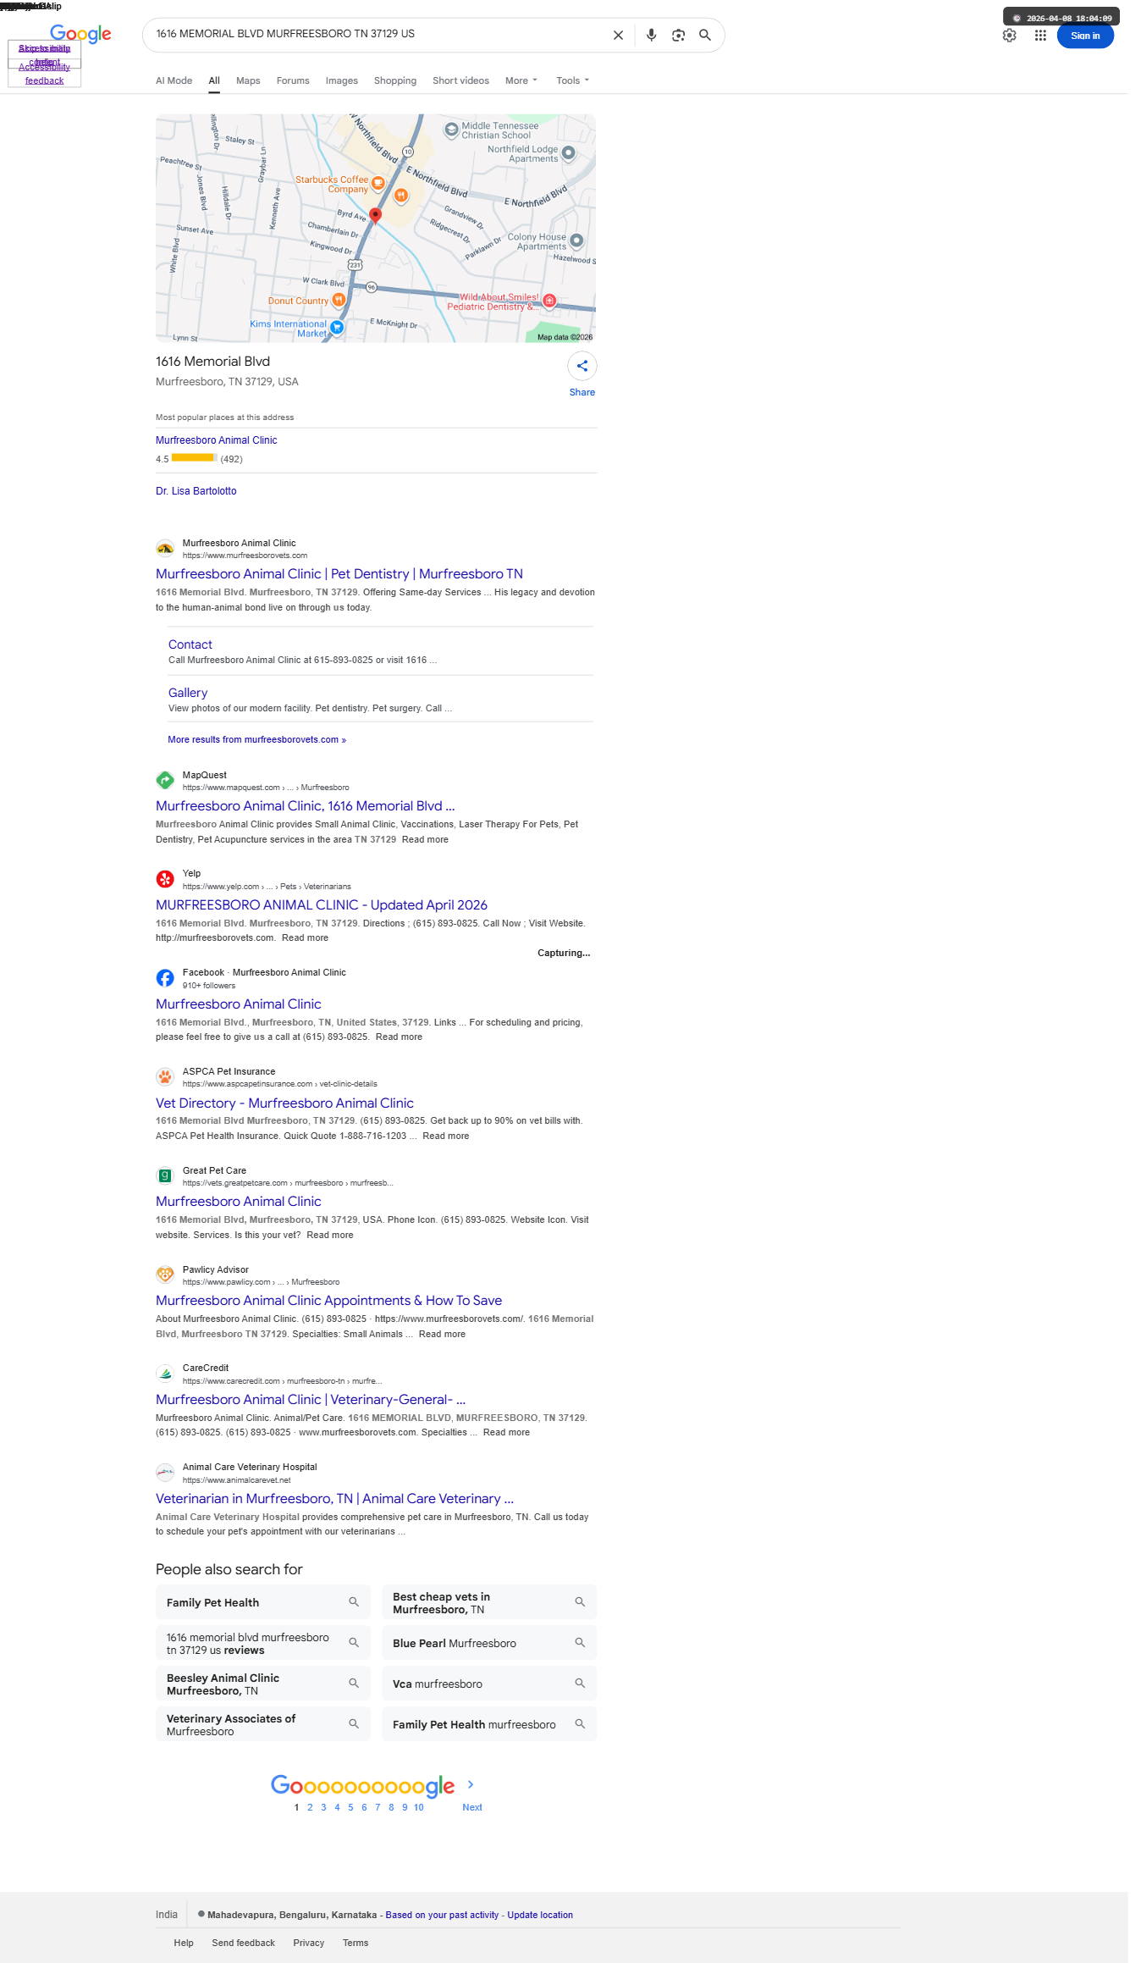Switch to the Maps tab
The height and width of the screenshot is (1963, 1141).
(x=248, y=80)
